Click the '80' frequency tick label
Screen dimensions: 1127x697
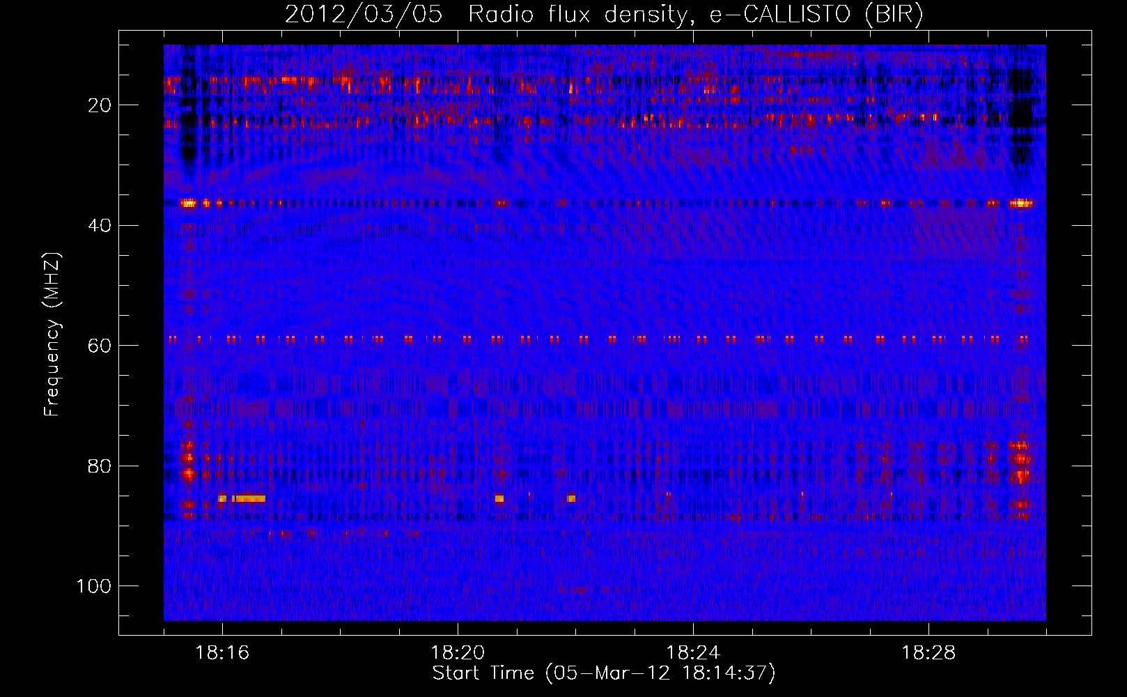[100, 466]
